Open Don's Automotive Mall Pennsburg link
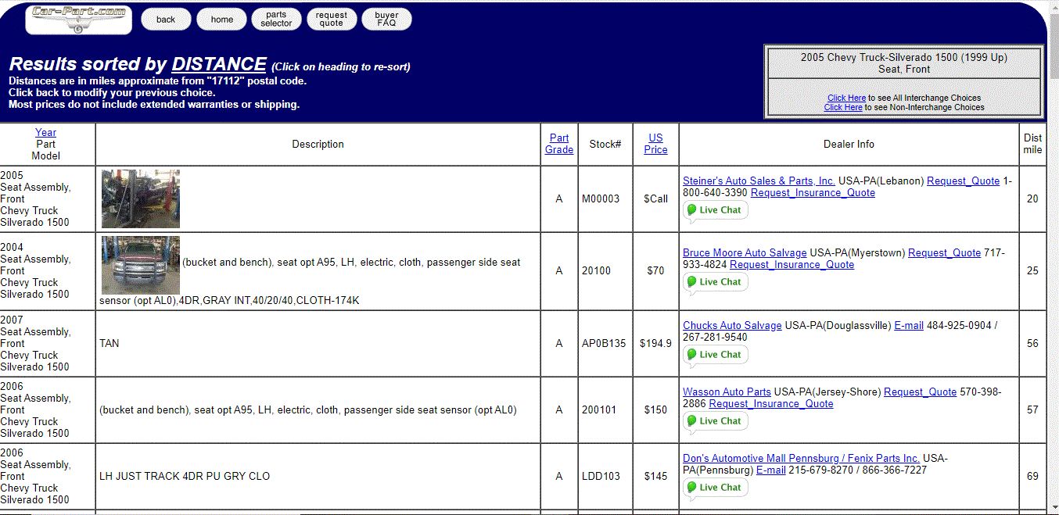This screenshot has height=515, width=1059. [x=801, y=458]
